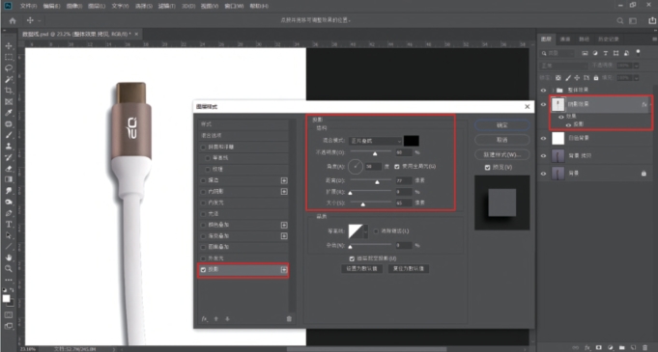Enable the Bevel and Emboss (斜面和浮雕) checkbox

tap(204, 148)
